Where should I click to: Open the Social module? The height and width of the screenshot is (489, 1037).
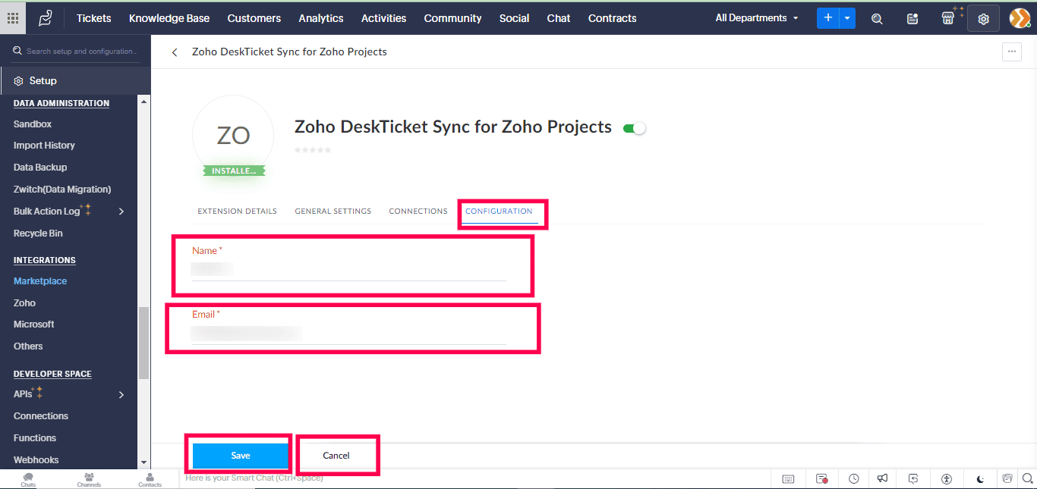(514, 18)
